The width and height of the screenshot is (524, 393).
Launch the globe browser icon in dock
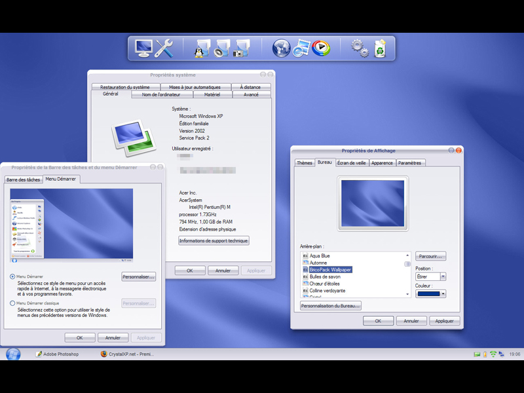click(282, 48)
